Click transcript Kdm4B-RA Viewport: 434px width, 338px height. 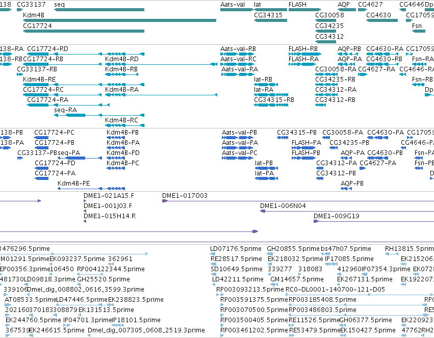122,90
